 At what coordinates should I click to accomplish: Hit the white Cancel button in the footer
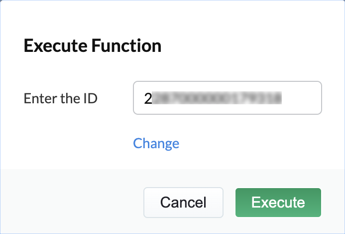[x=183, y=203]
